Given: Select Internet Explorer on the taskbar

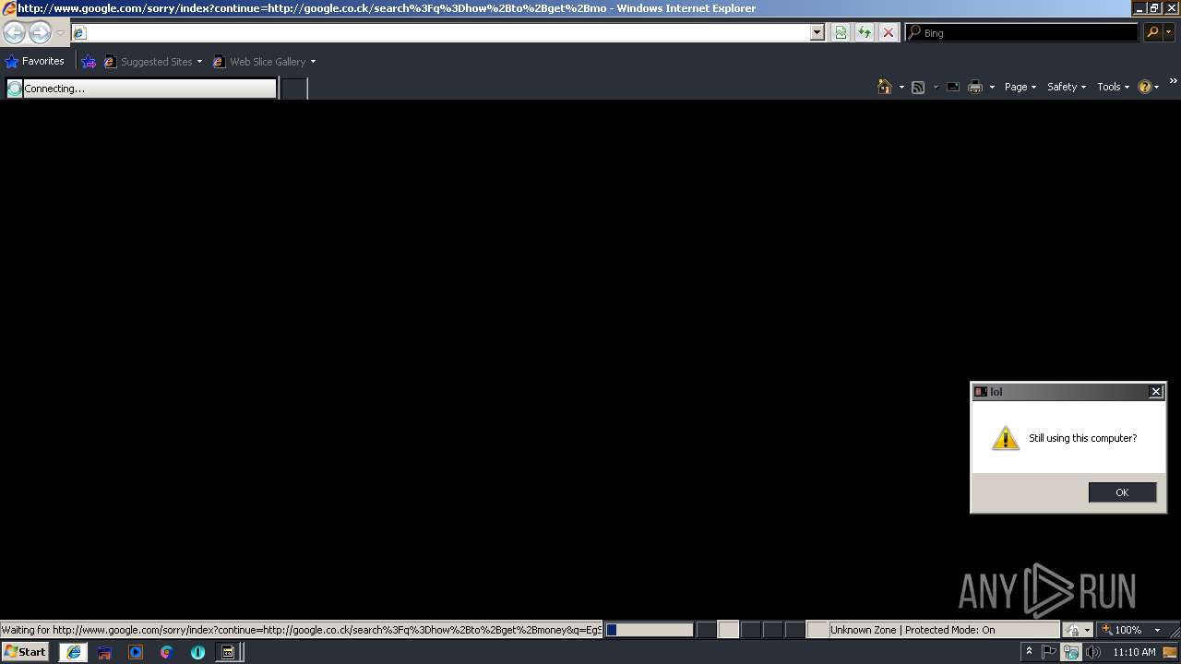Looking at the screenshot, I should [74, 652].
